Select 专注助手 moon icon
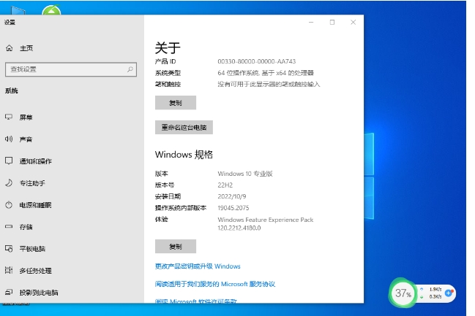The image size is (475, 316). coord(10,182)
